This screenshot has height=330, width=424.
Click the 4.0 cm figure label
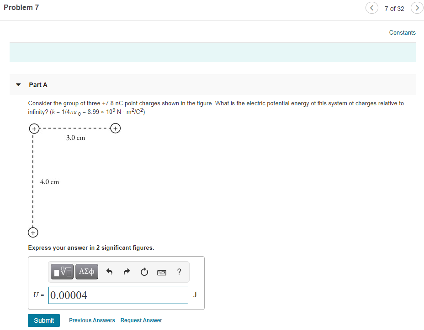(x=49, y=182)
